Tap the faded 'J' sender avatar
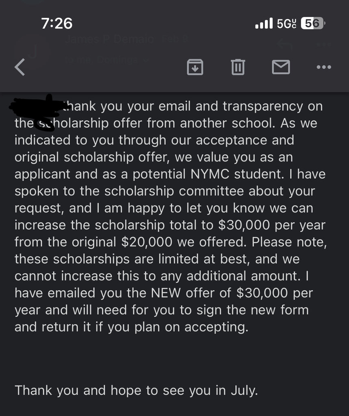The width and height of the screenshot is (349, 416). click(x=33, y=52)
